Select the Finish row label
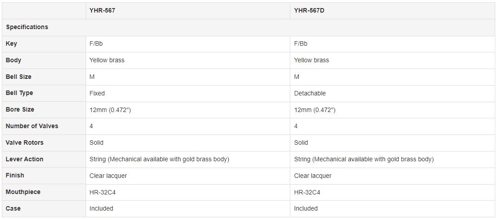Image resolution: width=498 pixels, height=220 pixels. (15, 175)
